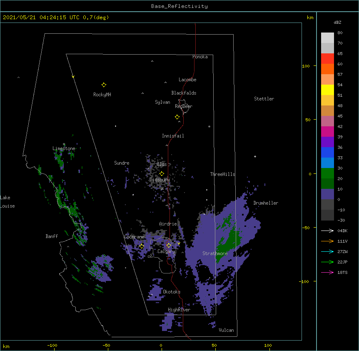Click the magenta 18TS arrow legend
359x351 pixels.
[x=327, y=272]
